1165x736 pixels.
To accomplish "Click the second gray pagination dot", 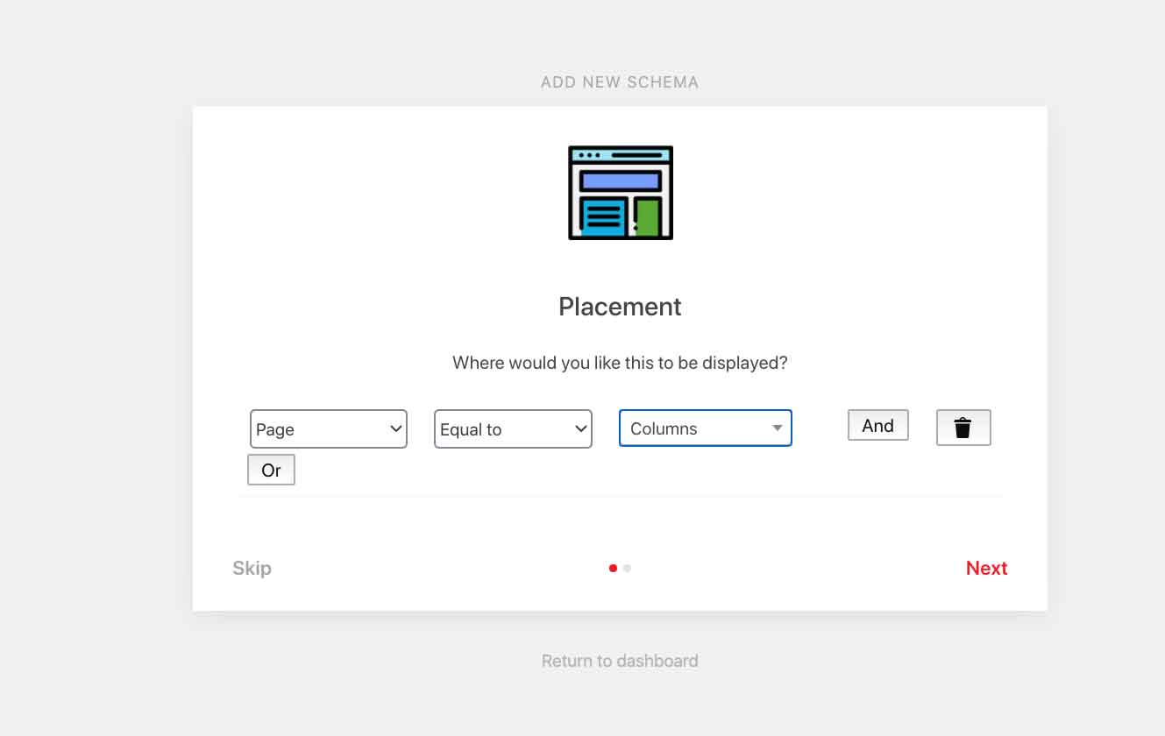I will pos(627,568).
